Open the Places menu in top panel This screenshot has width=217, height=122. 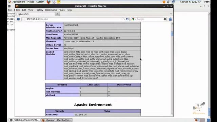[x=31, y=2]
